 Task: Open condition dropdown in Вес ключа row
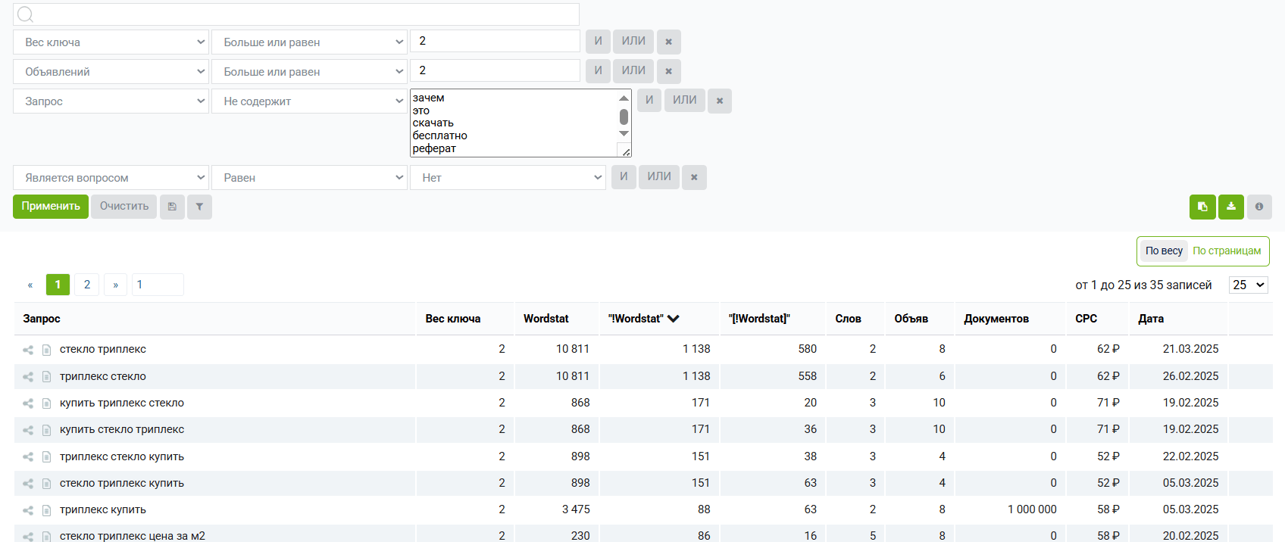[309, 42]
